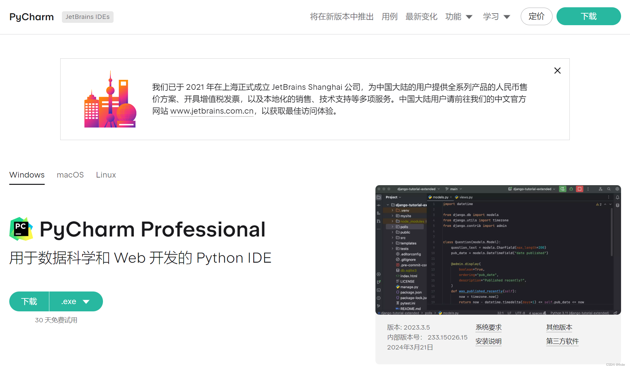The height and width of the screenshot is (369, 630).
Task: Click the notifications bell icon in IDE screenshot
Action: click(617, 197)
